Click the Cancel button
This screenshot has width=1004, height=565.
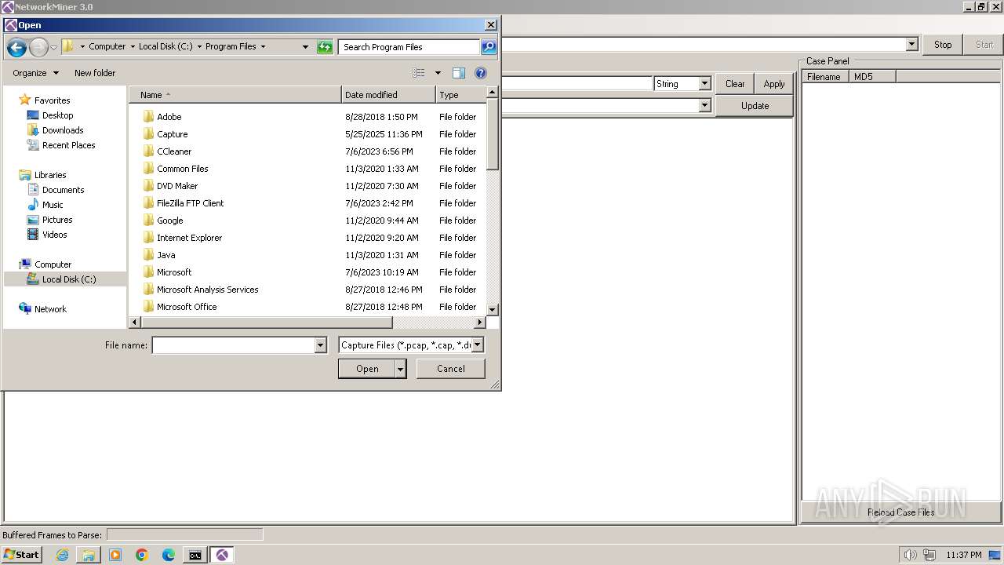click(x=451, y=369)
